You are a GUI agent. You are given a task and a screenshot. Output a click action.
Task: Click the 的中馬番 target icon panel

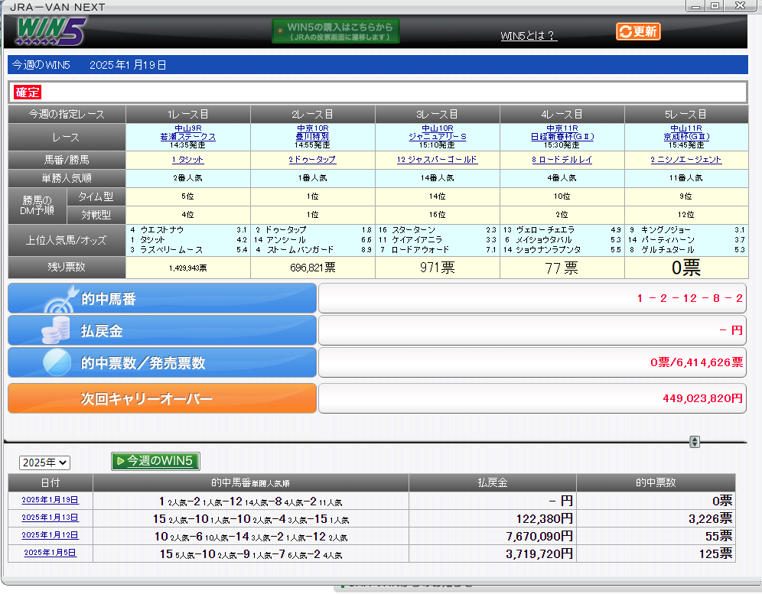click(162, 298)
